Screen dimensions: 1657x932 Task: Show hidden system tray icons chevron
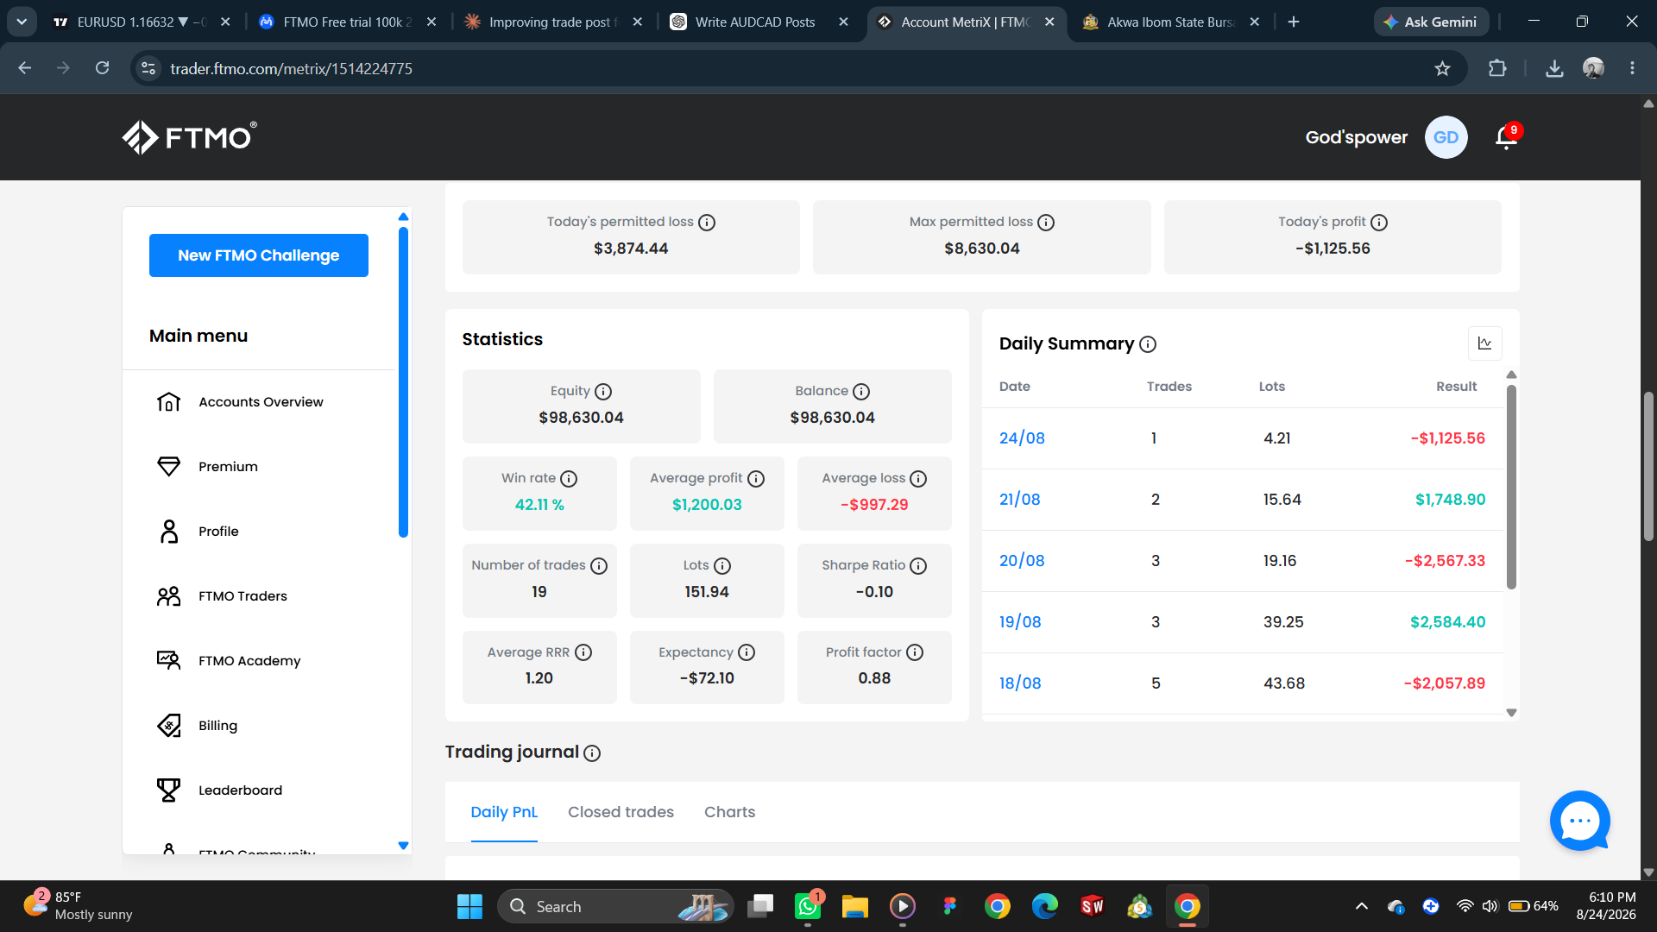tap(1362, 906)
